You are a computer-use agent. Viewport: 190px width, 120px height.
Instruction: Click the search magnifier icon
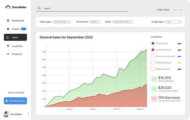(39, 8)
